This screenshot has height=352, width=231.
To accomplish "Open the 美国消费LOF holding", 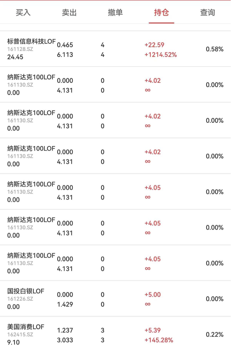I will tap(115, 334).
